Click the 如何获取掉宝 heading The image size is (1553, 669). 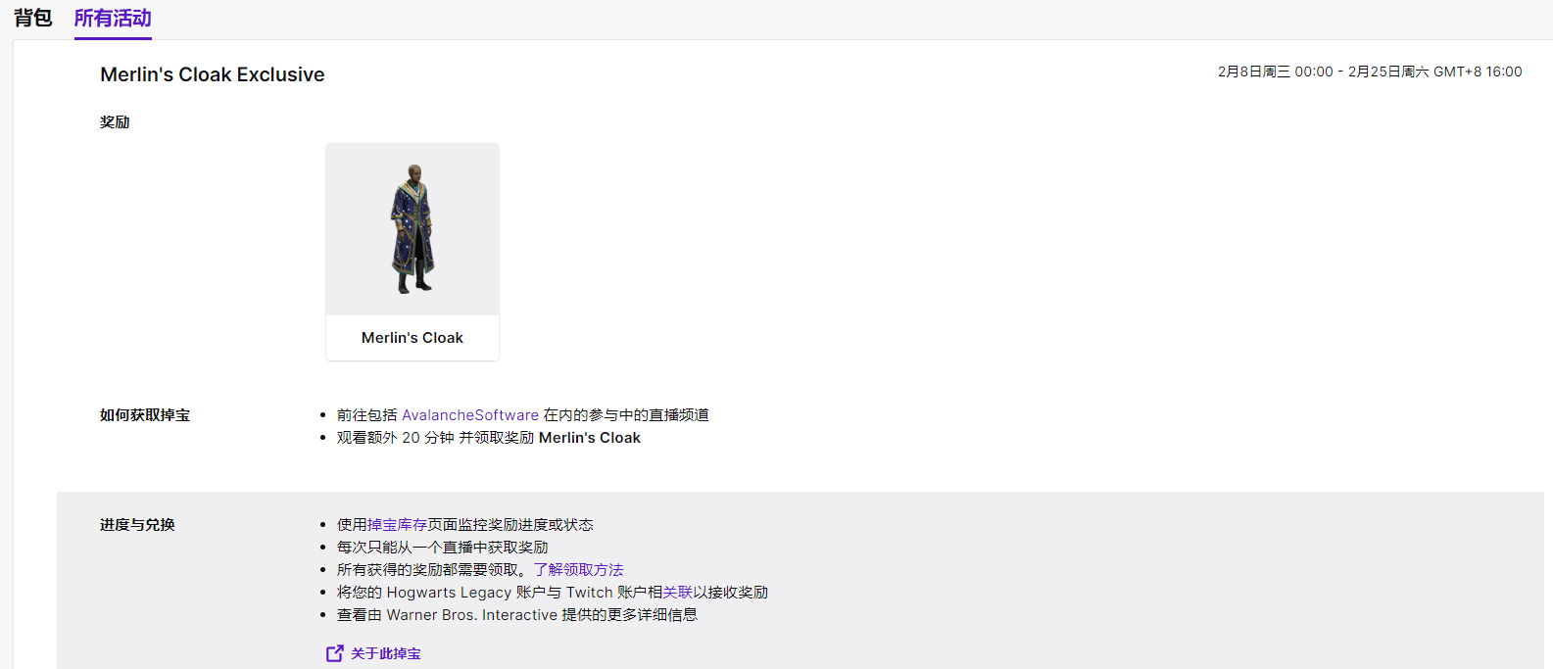tap(145, 415)
